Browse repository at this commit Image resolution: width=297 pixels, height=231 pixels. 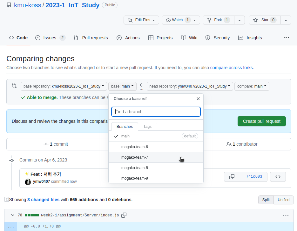click(278, 177)
